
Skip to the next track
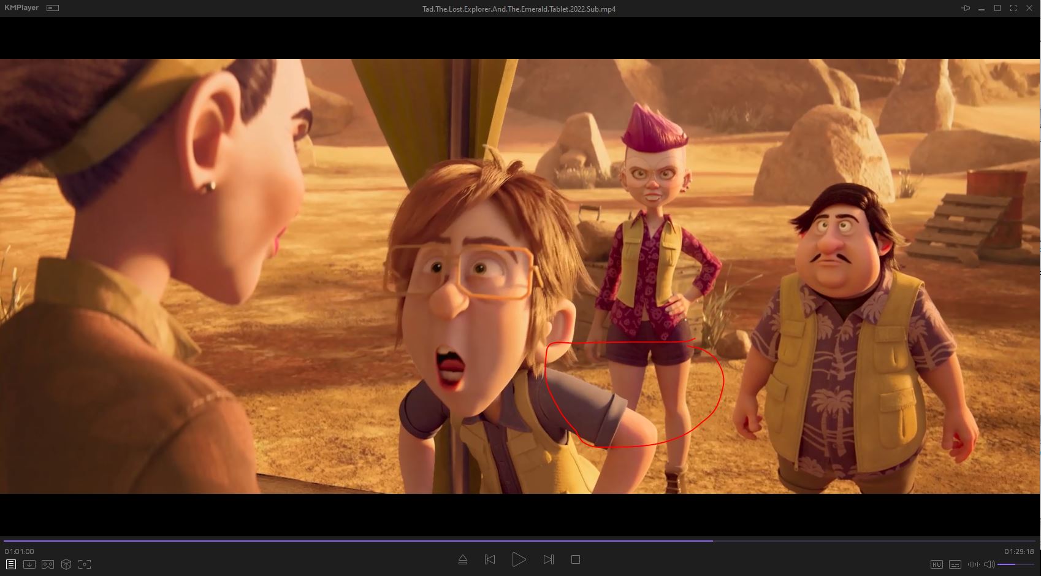[549, 559]
